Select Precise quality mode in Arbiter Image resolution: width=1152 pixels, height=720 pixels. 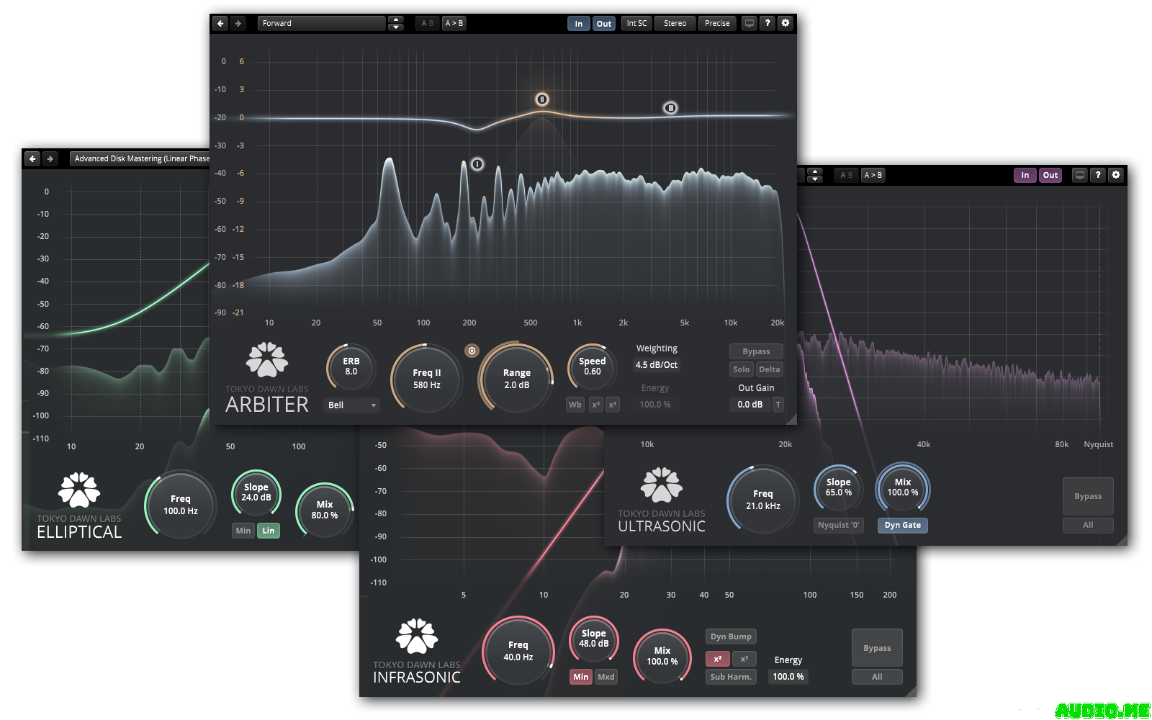pos(716,23)
